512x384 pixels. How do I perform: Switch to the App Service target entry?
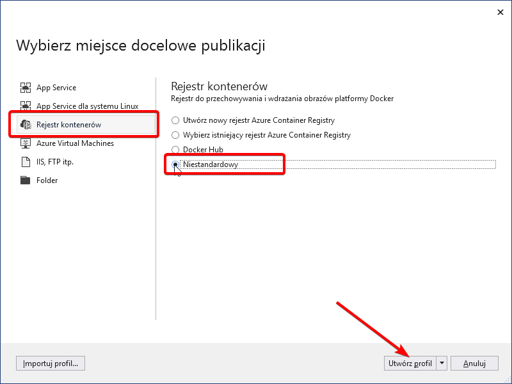click(56, 88)
